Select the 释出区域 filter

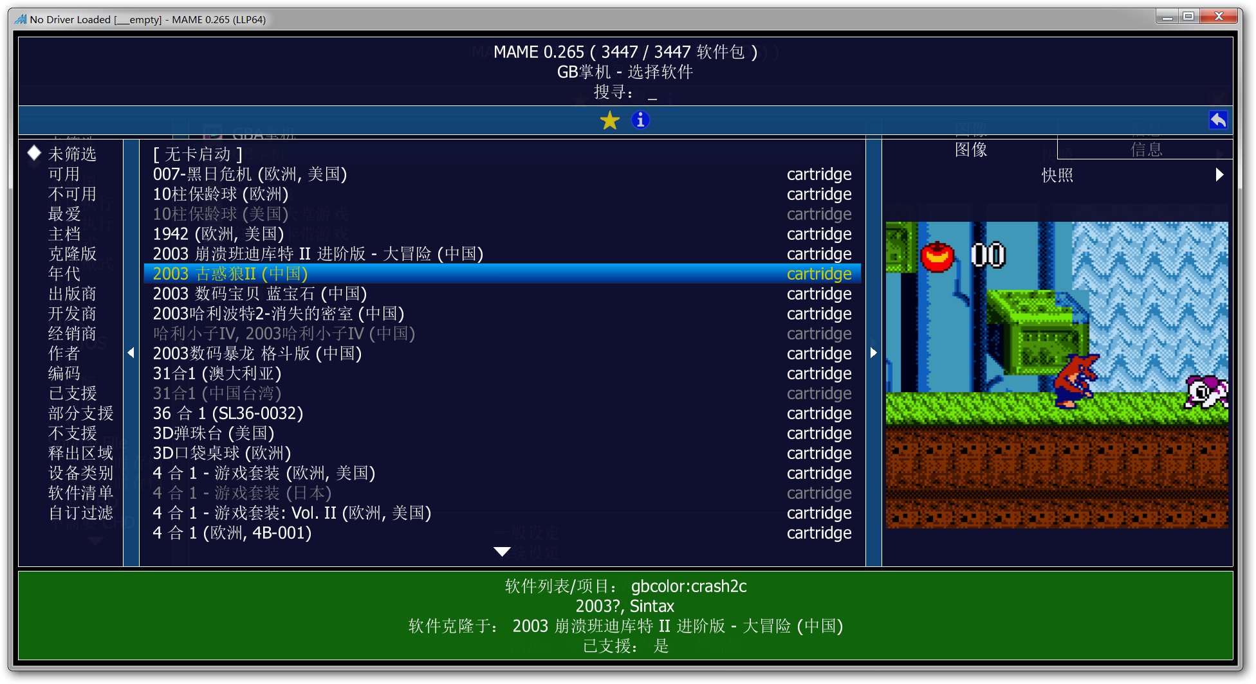pyautogui.click(x=80, y=453)
